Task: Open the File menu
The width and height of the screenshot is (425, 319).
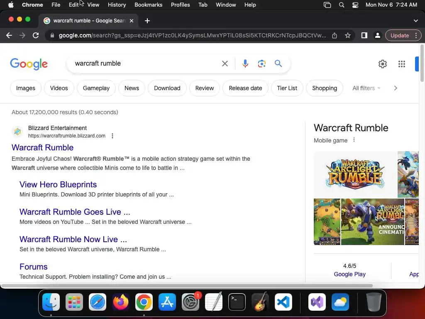Action: click(x=56, y=5)
